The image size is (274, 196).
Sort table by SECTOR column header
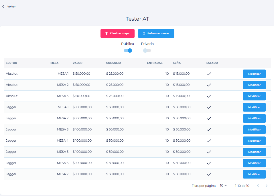11,63
